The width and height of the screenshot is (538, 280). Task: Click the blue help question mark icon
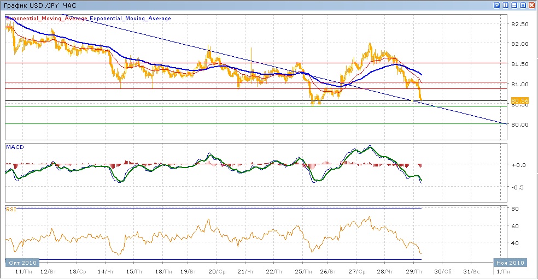pyautogui.click(x=497, y=4)
